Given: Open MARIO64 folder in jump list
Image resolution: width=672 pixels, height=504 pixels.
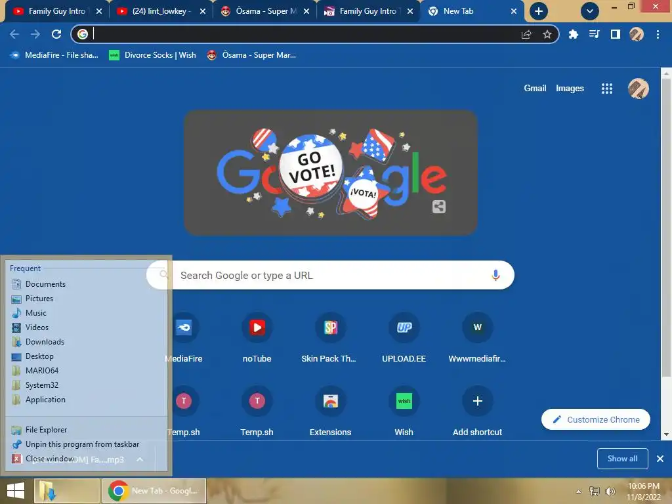Looking at the screenshot, I should (x=86, y=371).
